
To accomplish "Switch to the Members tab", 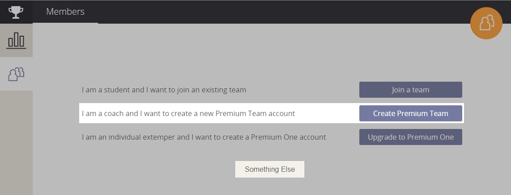I will 65,12.
